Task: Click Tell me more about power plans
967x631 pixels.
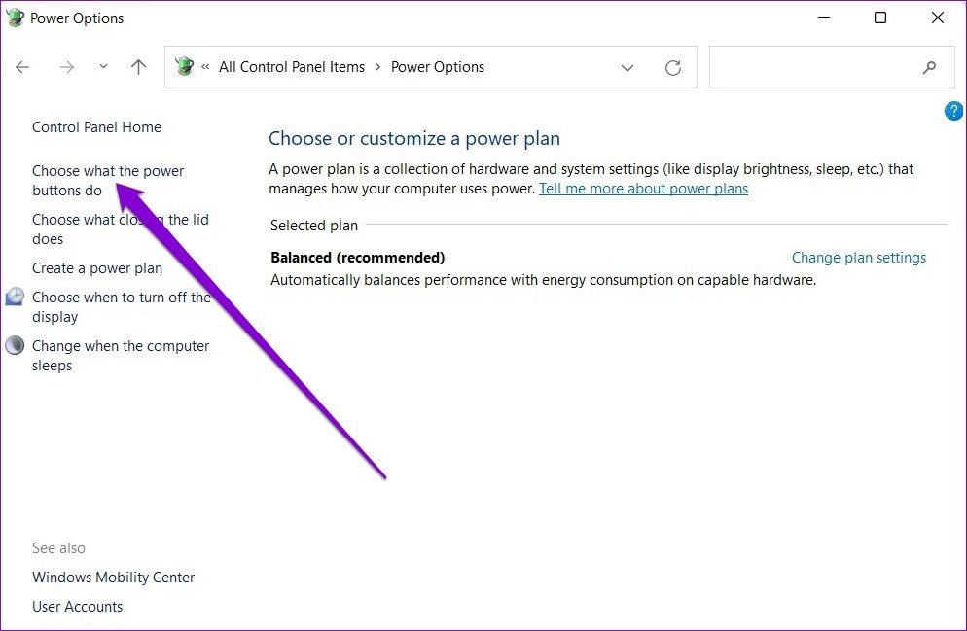Action: (x=643, y=189)
